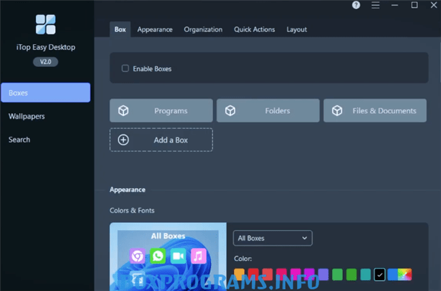
Task: Tick the Enable Boxes checkbox
Action: click(125, 68)
